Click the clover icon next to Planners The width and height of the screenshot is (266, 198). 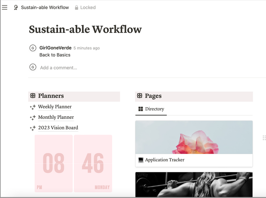(33, 96)
